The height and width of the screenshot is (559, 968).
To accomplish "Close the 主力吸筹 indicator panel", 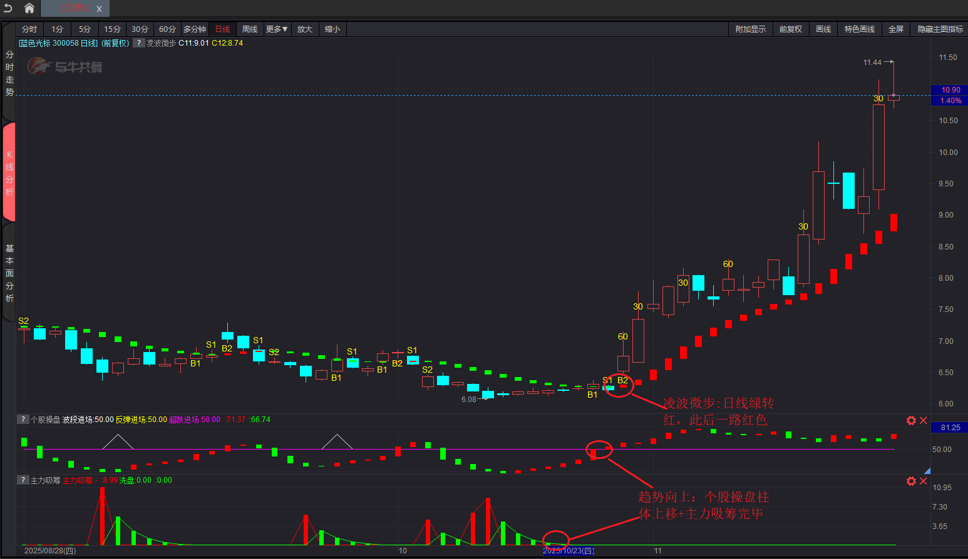I will (x=923, y=481).
